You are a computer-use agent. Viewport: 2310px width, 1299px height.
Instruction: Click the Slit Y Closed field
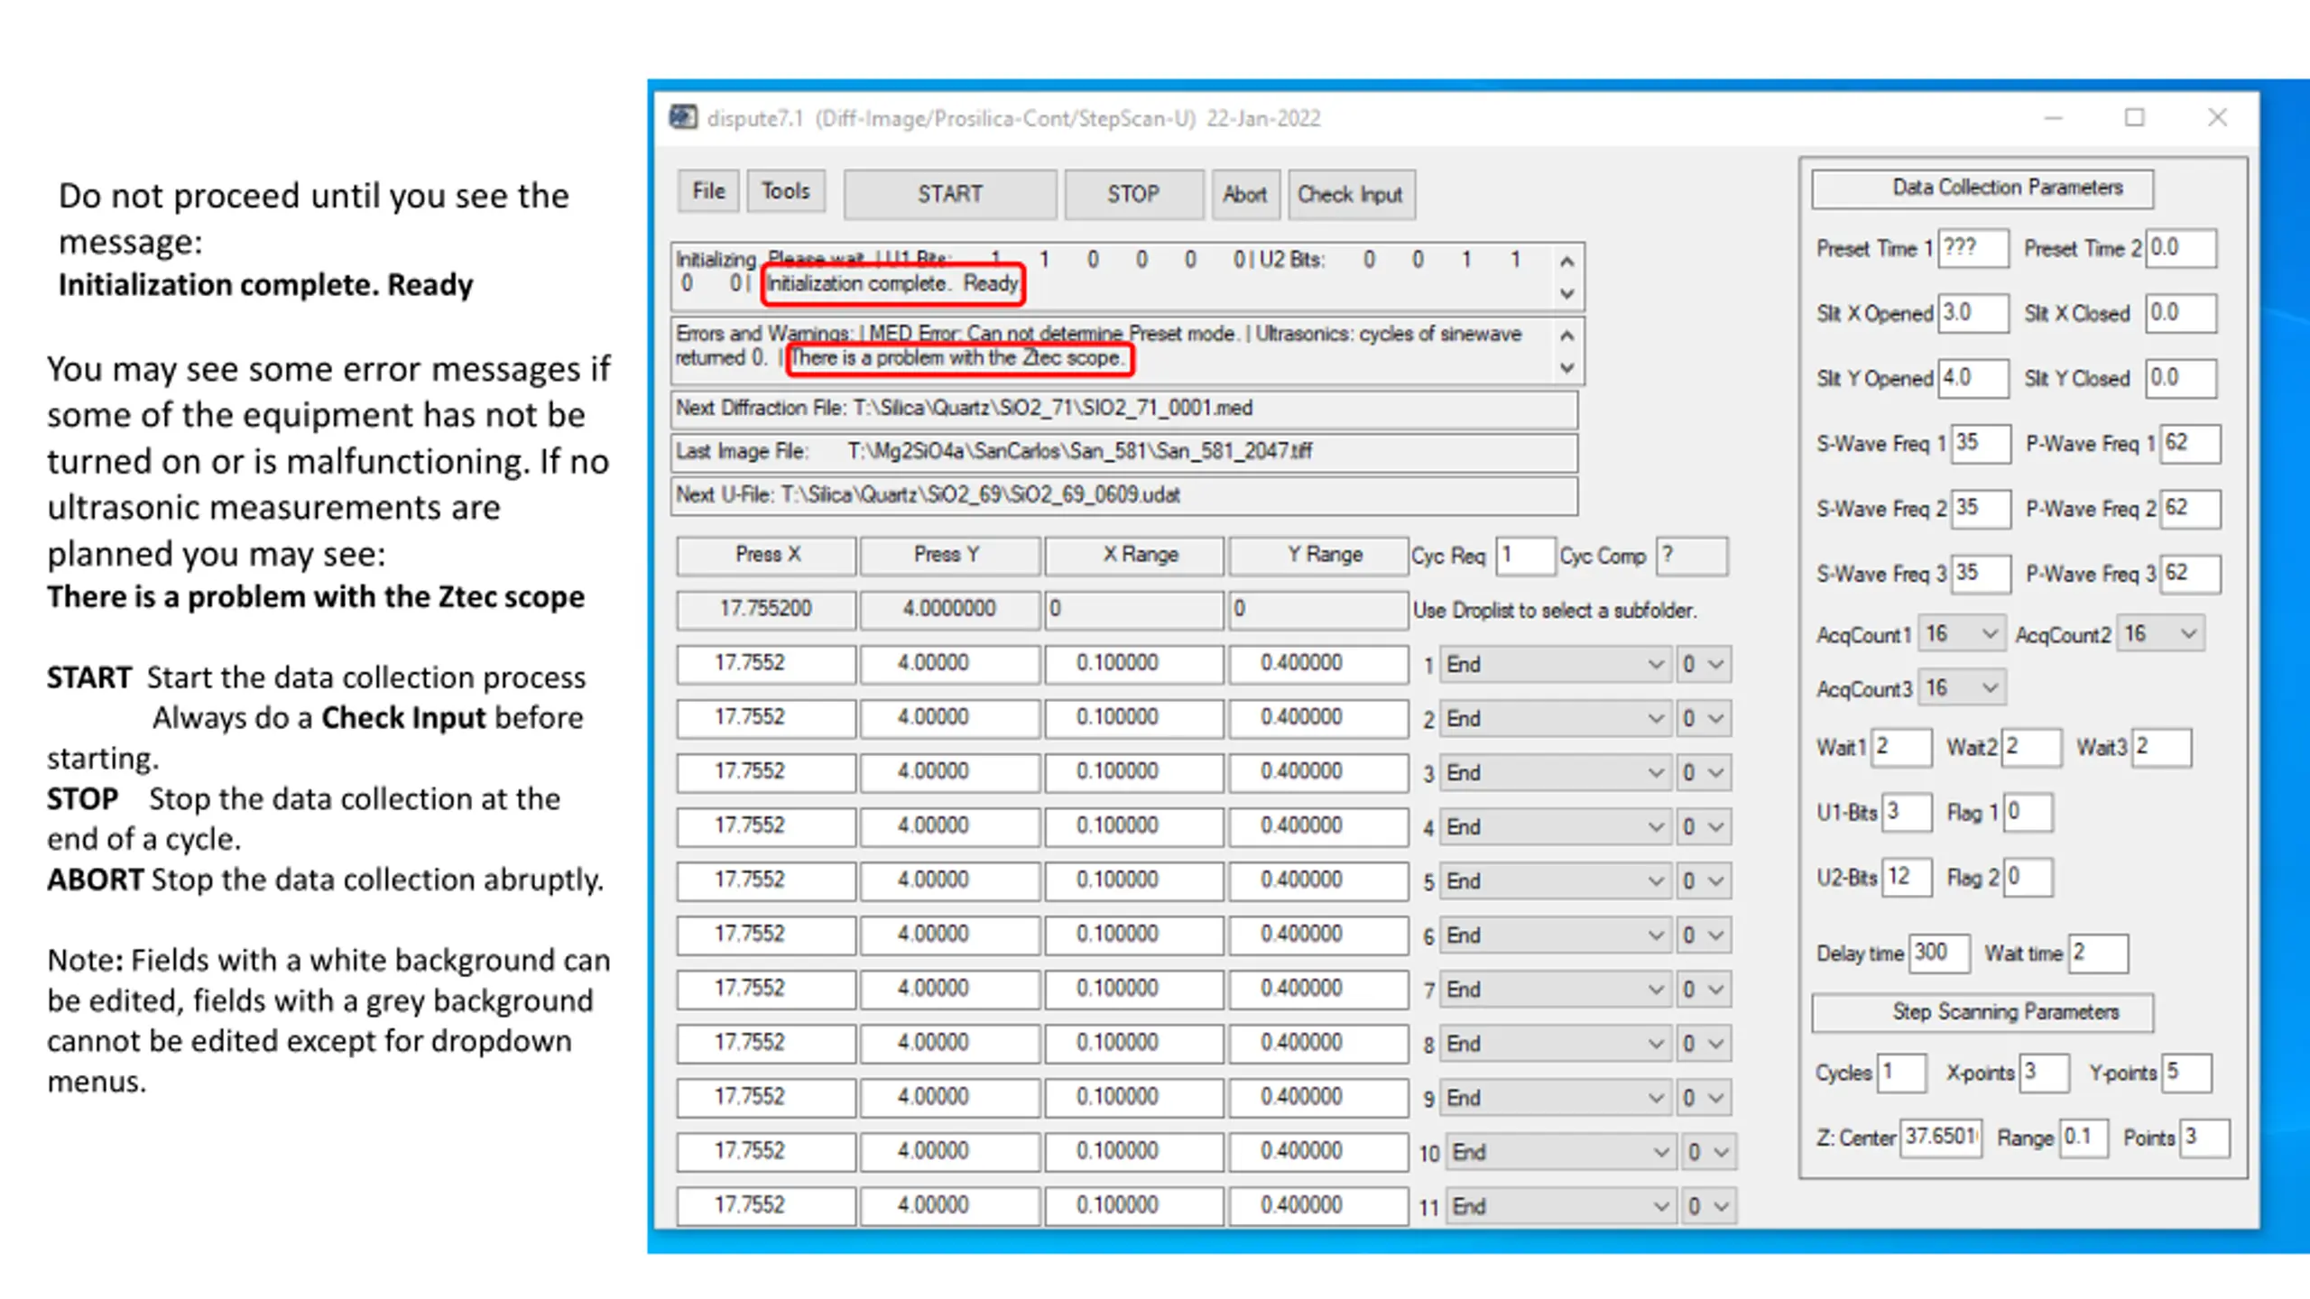coord(2181,378)
